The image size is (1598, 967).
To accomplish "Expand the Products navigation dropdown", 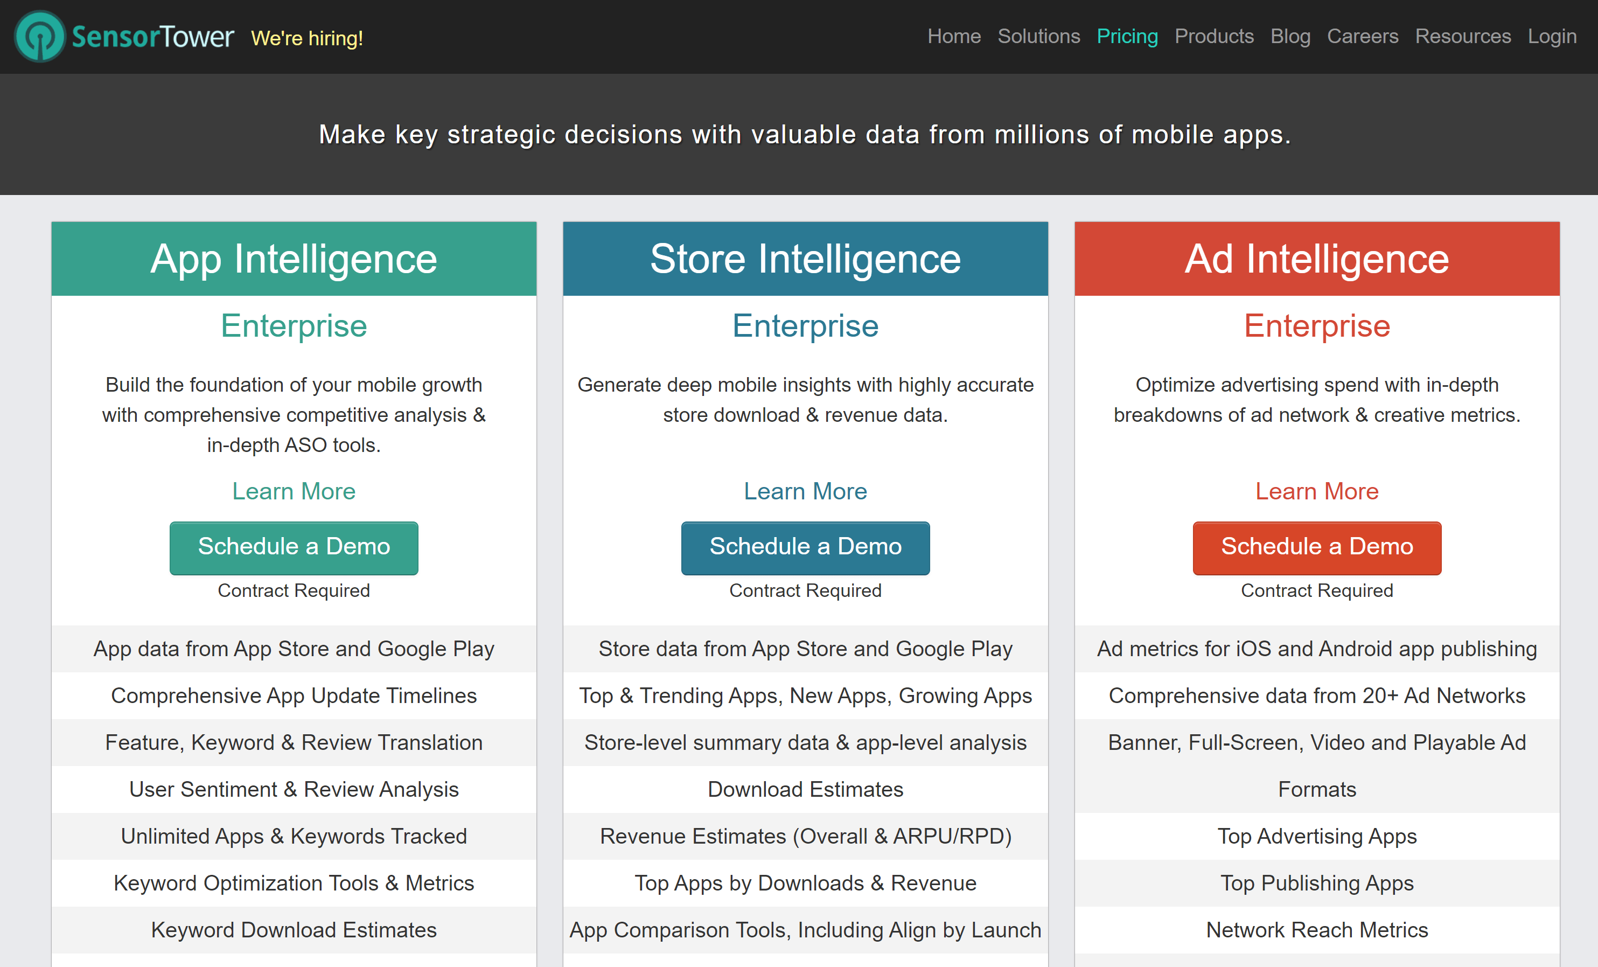I will [1213, 37].
